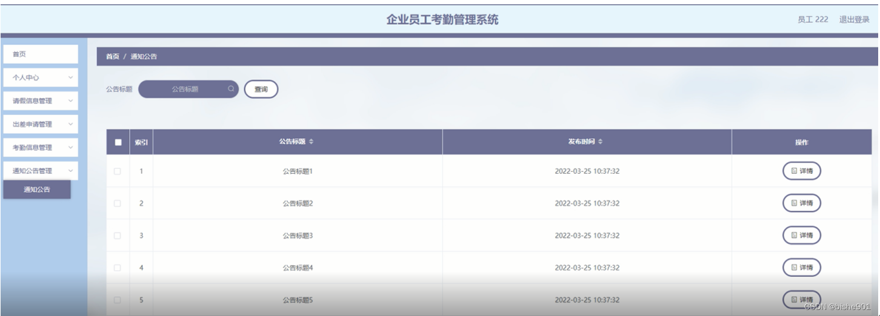Open 详情 for 公告标题1
880x316 pixels.
tap(802, 171)
